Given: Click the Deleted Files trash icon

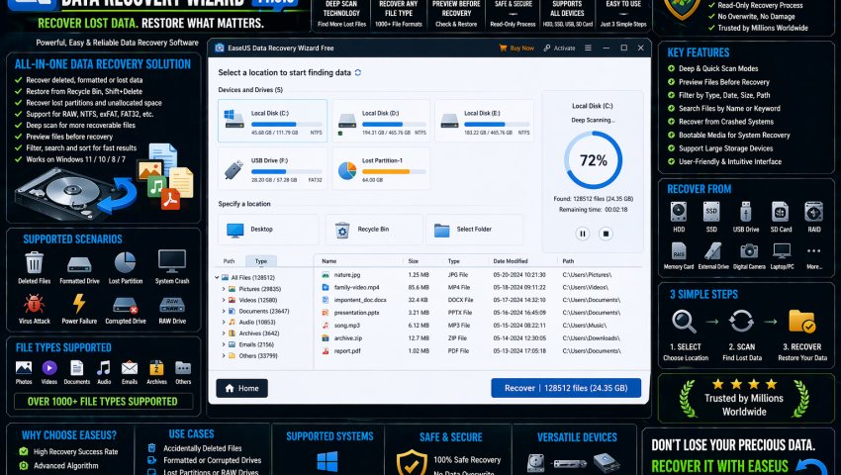Looking at the screenshot, I should 34,262.
